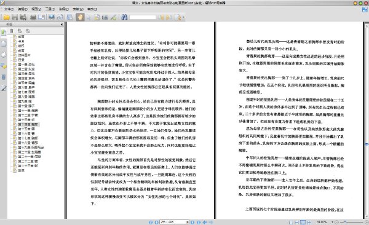Open the Pages thumbnail sidebar icon
This screenshot has height=225, width=369.
click(x=4, y=44)
